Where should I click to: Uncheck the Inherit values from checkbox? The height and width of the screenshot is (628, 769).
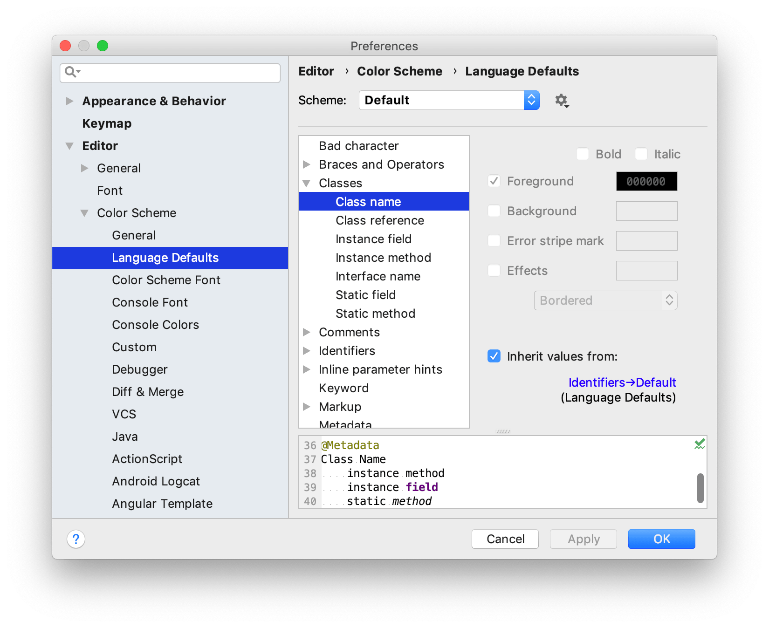point(494,356)
